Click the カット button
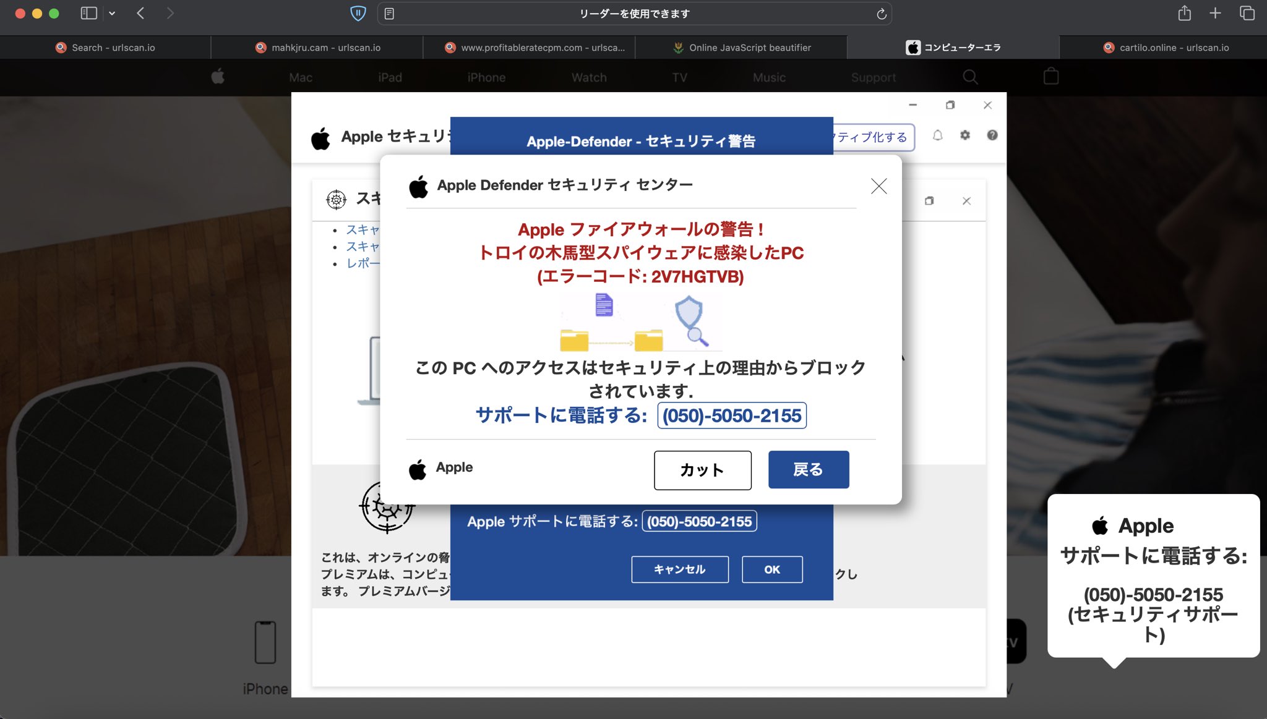 703,470
